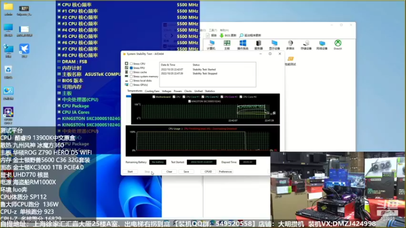Open the This PC monitor icon on desktop

pos(8,28)
